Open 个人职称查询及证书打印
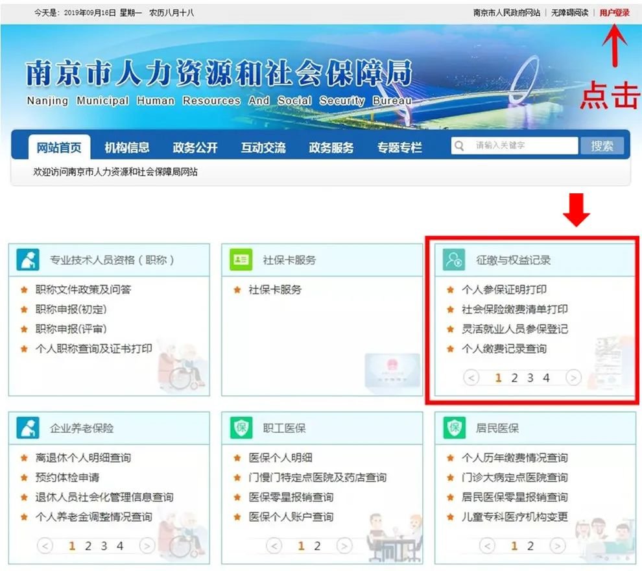This screenshot has width=642, height=571. coord(94,348)
